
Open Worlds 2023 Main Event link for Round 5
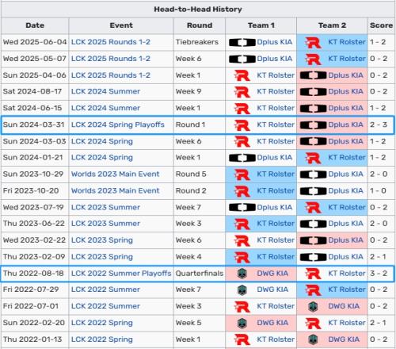pos(116,174)
